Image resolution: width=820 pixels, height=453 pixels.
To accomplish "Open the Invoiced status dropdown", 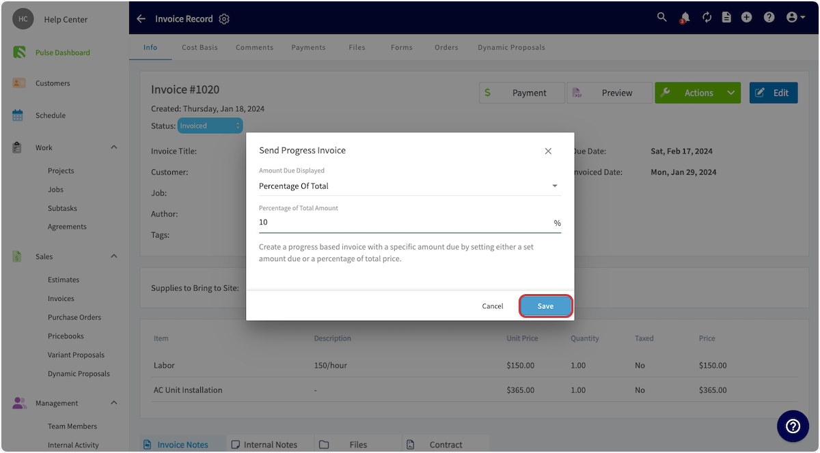I will coord(210,126).
